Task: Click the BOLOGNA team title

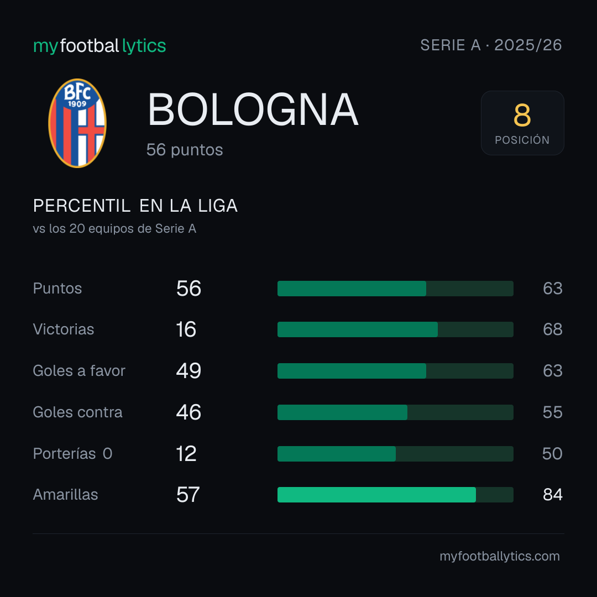Action: point(253,109)
